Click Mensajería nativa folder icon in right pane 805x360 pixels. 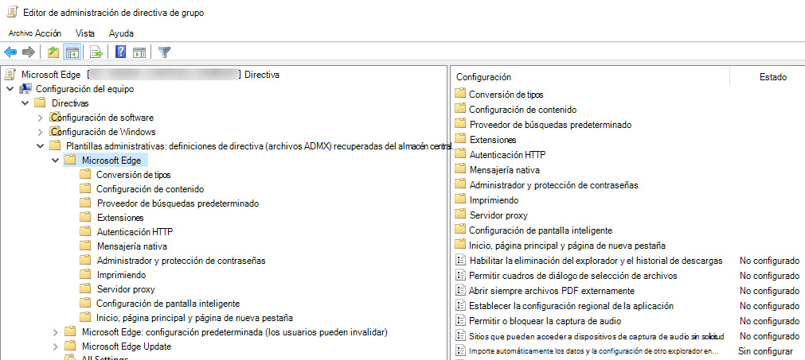click(460, 169)
